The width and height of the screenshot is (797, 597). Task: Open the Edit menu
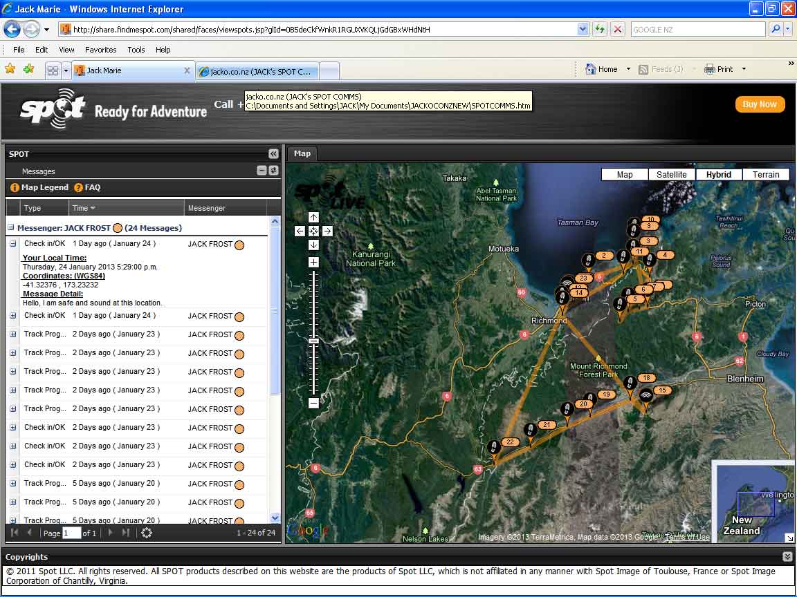pyautogui.click(x=42, y=50)
